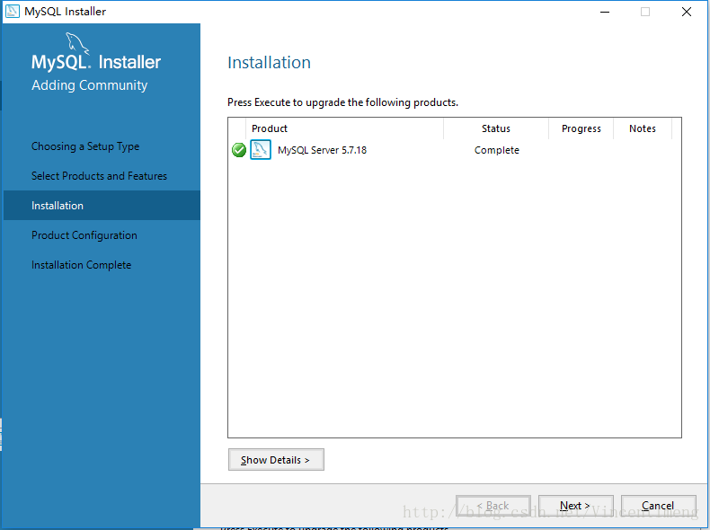Click the MySQL Installer title bar icon
The width and height of the screenshot is (710, 530).
13,12
